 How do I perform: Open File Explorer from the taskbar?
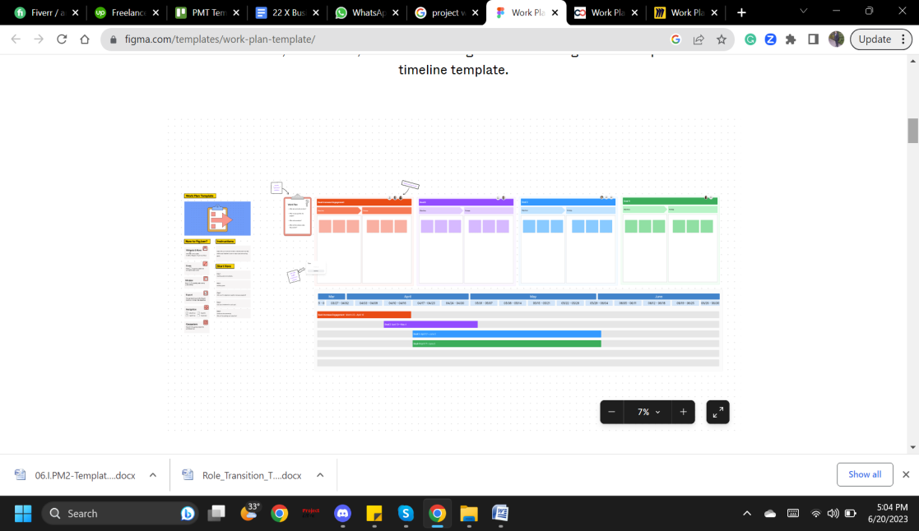coord(469,514)
